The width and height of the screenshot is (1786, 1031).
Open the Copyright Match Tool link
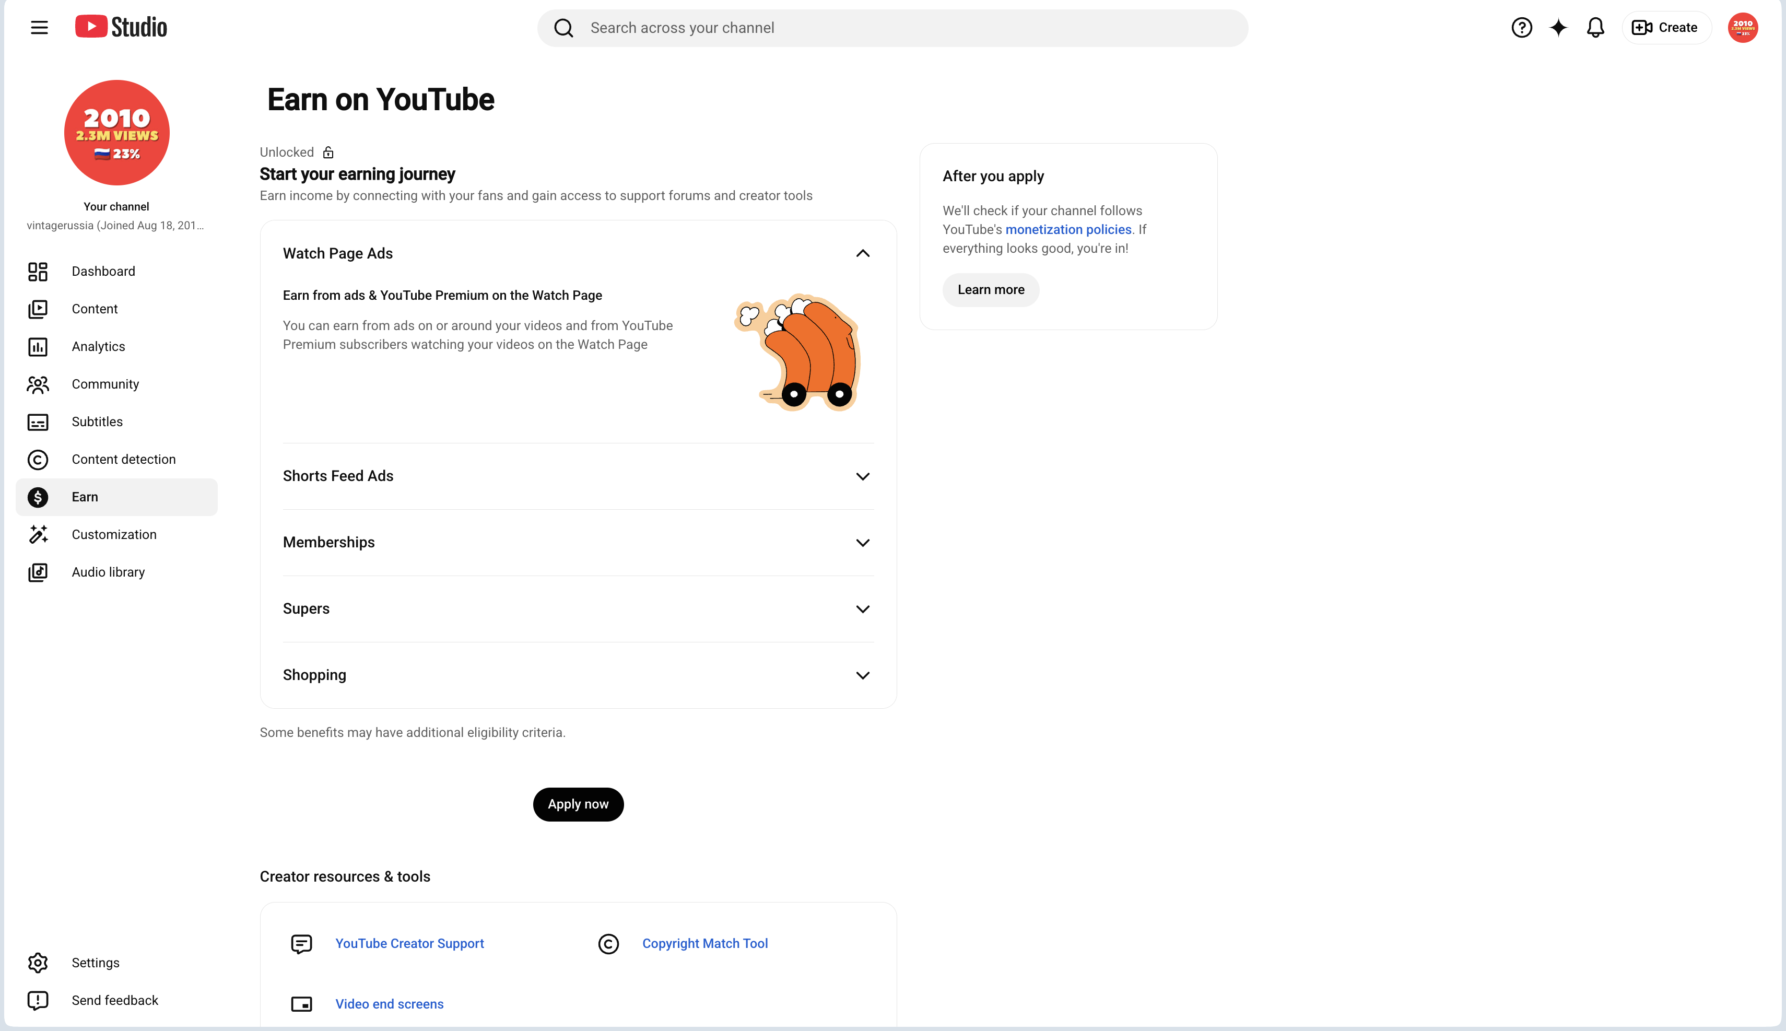pyautogui.click(x=705, y=944)
